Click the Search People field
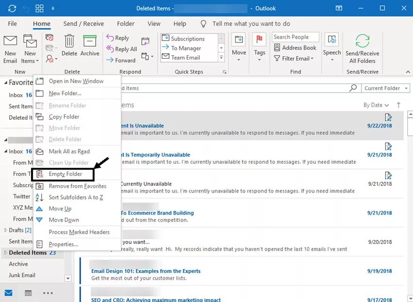This screenshot has width=413, height=302. (295, 37)
